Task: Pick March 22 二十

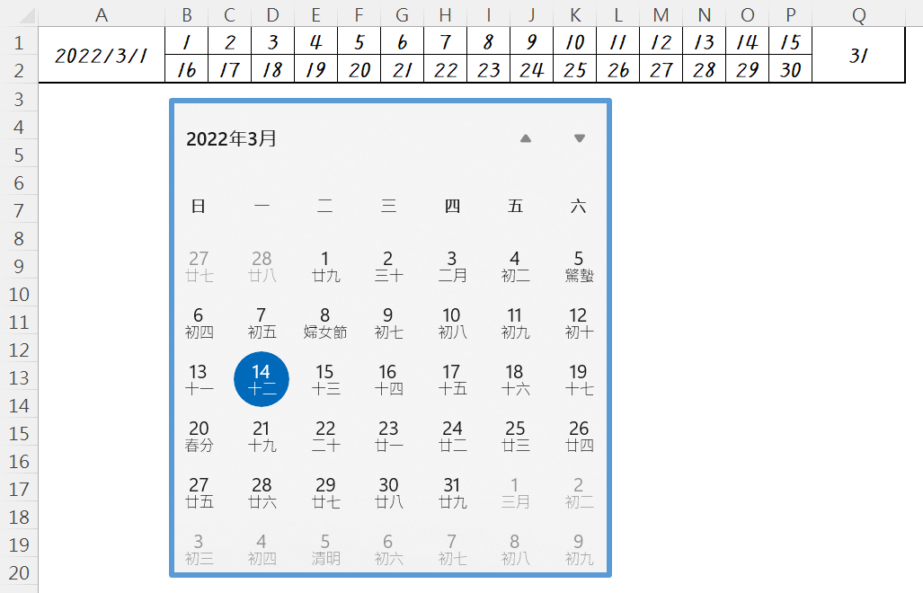Action: (x=325, y=436)
